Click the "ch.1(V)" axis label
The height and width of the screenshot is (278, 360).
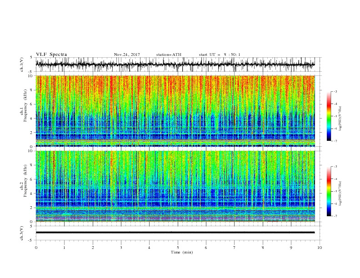pyautogui.click(x=22, y=65)
